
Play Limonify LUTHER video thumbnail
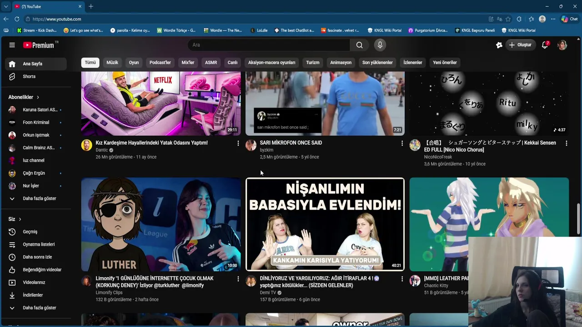pyautogui.click(x=161, y=224)
